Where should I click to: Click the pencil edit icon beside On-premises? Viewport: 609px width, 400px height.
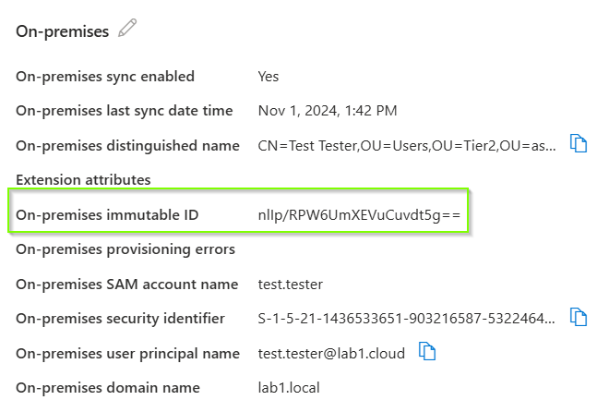[127, 30]
